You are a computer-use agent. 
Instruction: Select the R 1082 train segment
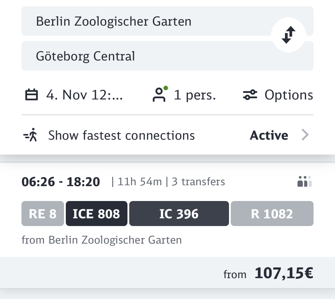[x=272, y=214]
